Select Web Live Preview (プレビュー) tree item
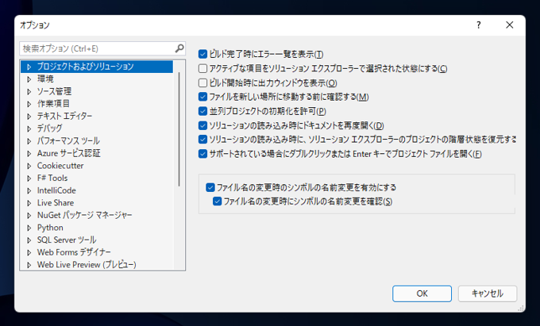Viewport: 540px width, 326px height. click(87, 264)
